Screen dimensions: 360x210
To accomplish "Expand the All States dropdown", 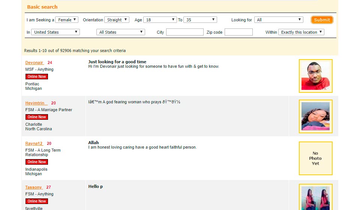I will tap(120, 32).
